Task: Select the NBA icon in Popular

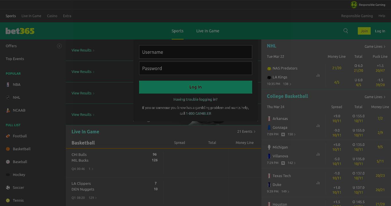Action: [8, 84]
